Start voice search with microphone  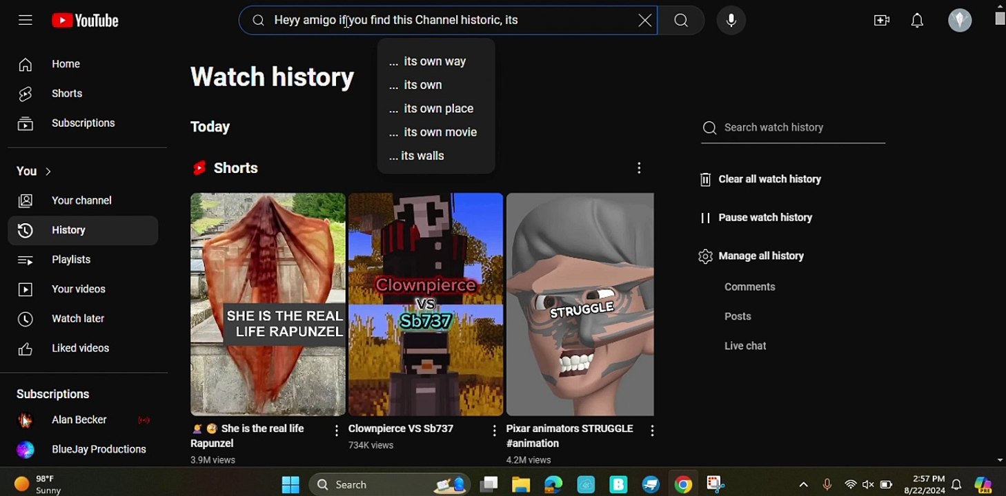[731, 21]
